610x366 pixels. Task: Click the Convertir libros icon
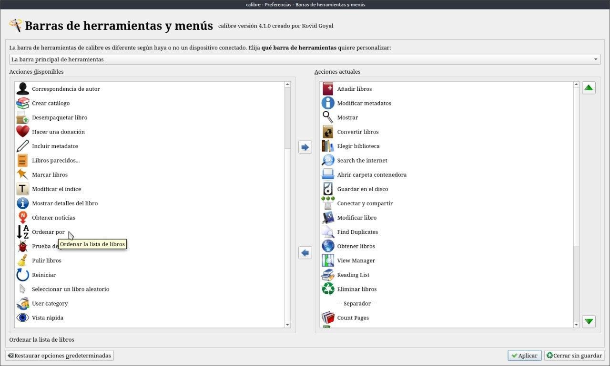click(x=328, y=132)
